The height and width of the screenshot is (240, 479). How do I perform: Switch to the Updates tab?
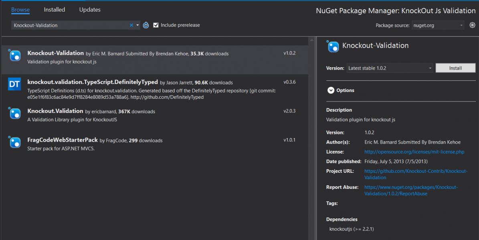(x=90, y=10)
